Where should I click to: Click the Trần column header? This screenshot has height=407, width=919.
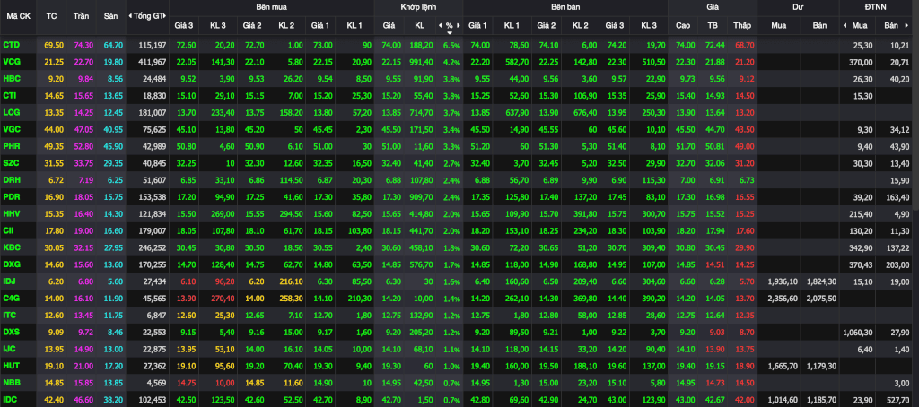point(82,16)
